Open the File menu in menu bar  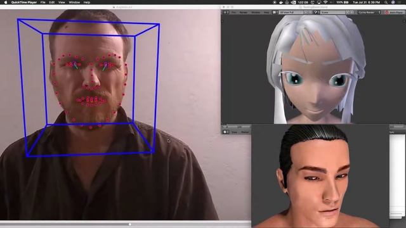pyautogui.click(x=43, y=3)
